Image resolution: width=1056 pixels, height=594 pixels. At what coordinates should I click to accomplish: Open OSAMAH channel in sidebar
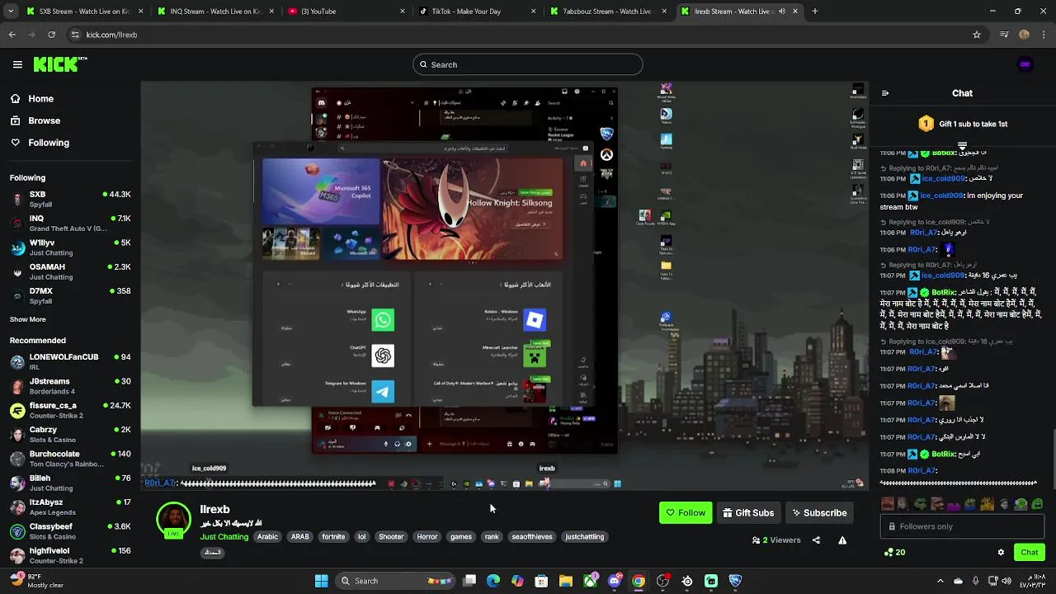tap(70, 271)
